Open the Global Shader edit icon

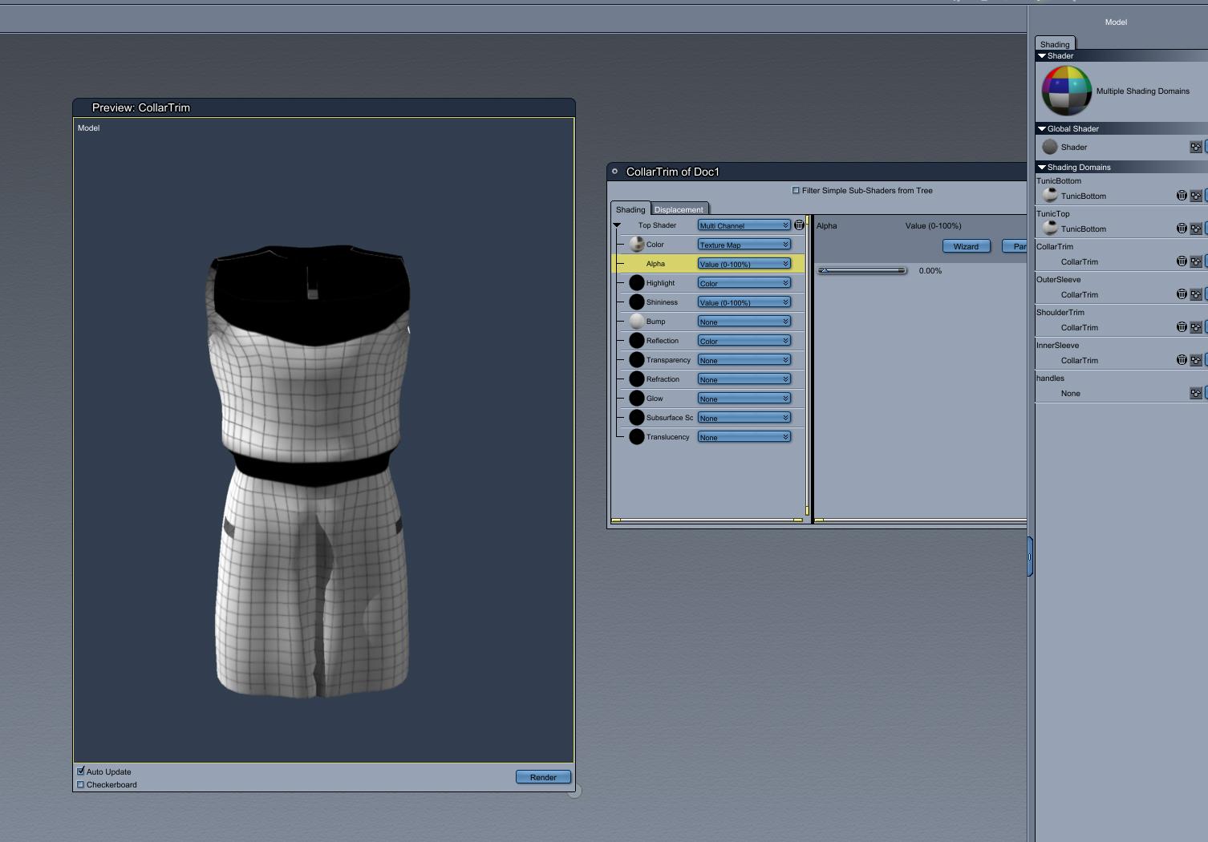[1196, 148]
